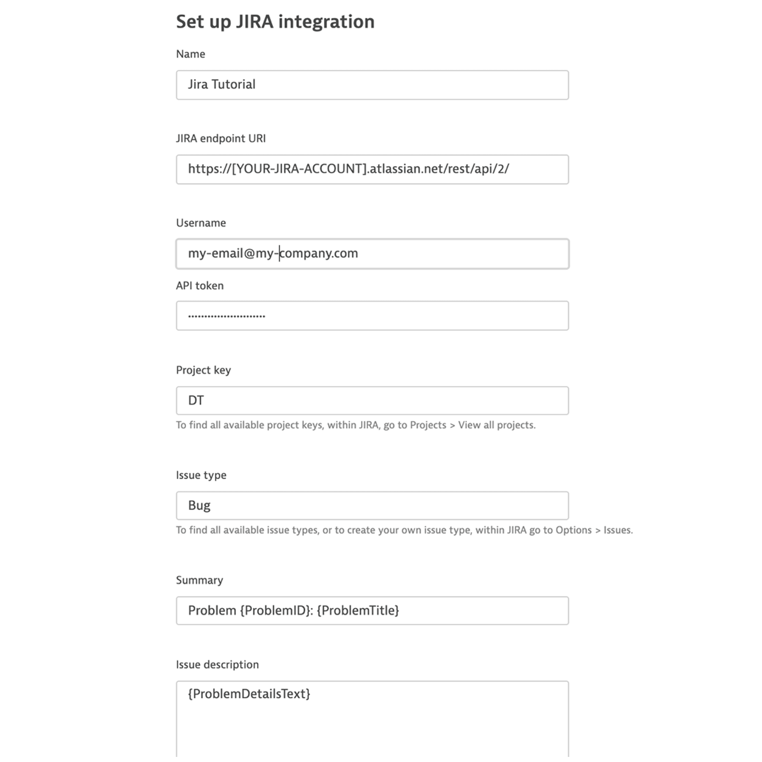Click the Name input containing 'Jira Tutorial'
This screenshot has width=762, height=762.
point(372,84)
